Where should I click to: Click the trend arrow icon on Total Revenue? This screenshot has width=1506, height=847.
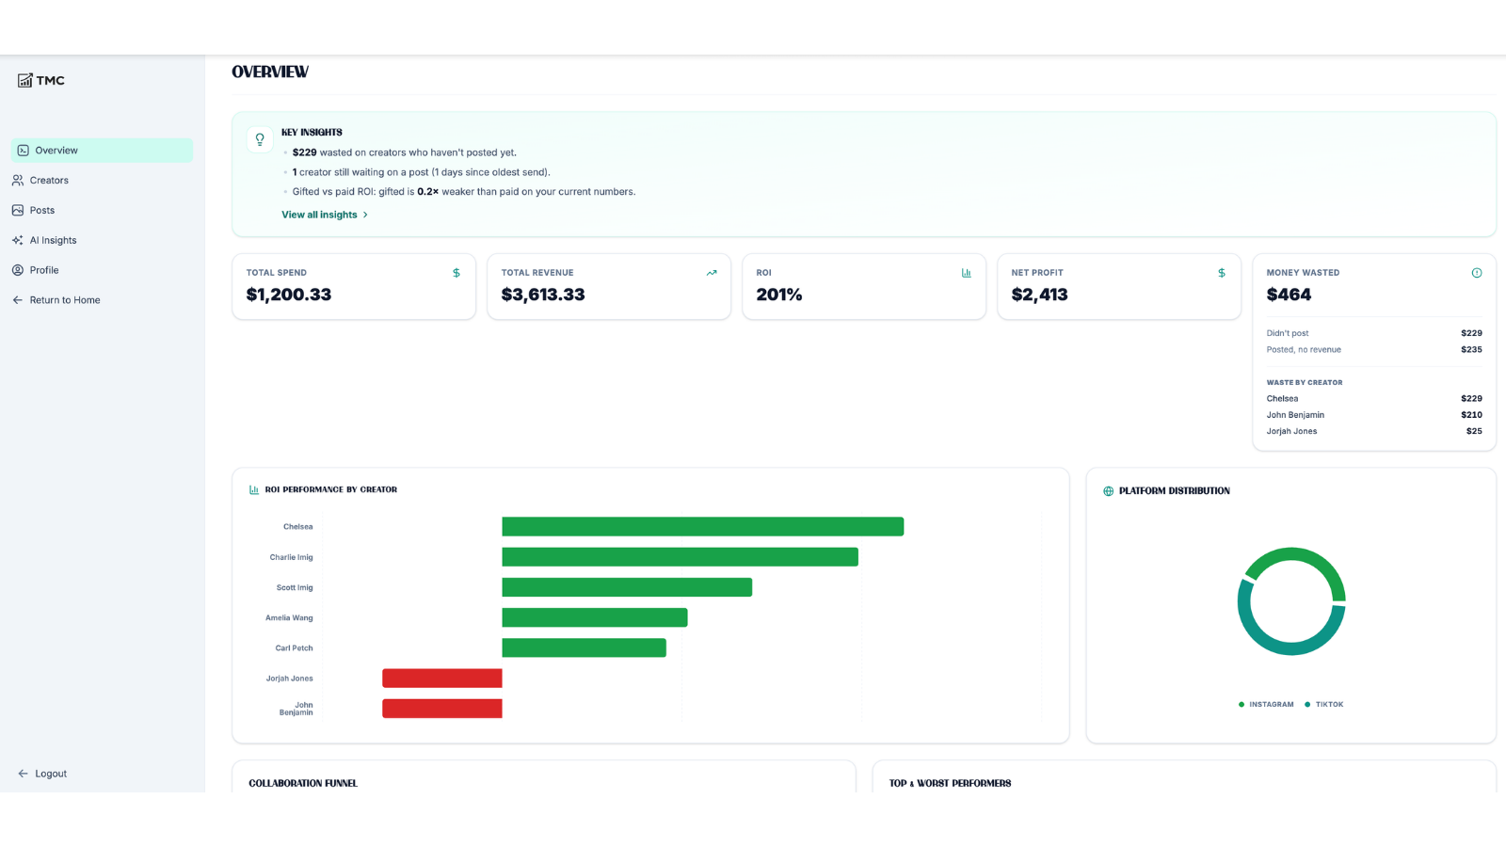(x=712, y=273)
